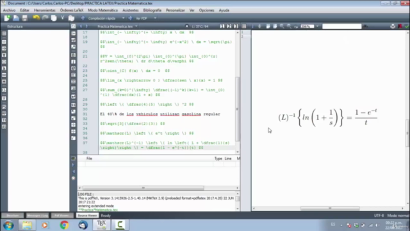Click the PDF viewer search input field
410x231 pixels.
(341, 26)
